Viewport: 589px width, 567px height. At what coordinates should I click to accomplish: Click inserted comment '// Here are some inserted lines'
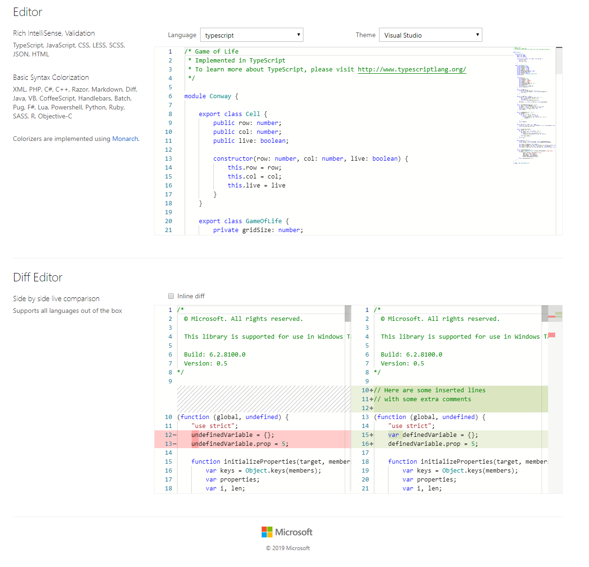430,390
